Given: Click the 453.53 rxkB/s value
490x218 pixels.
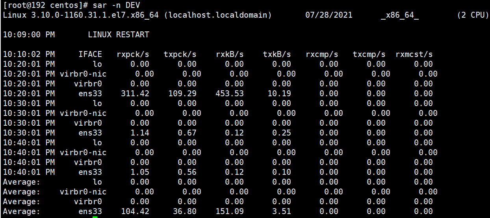Looking at the screenshot, I should 230,93.
